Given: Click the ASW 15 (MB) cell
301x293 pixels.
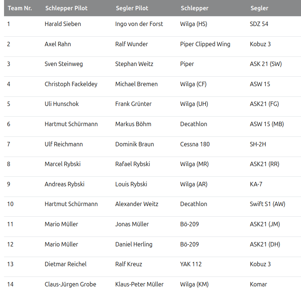Looking at the screenshot, I should [x=267, y=124].
